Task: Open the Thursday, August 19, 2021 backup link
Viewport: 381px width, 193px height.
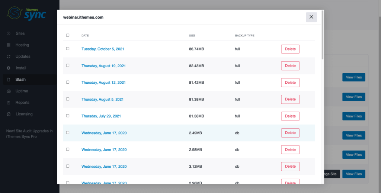Action: [x=103, y=66]
